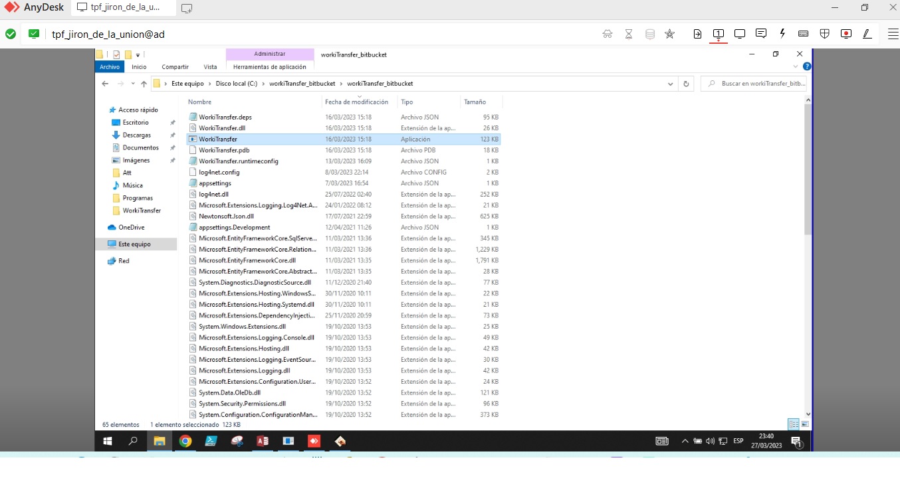Go up one folder level arrow
This screenshot has width=900, height=490.
click(144, 84)
